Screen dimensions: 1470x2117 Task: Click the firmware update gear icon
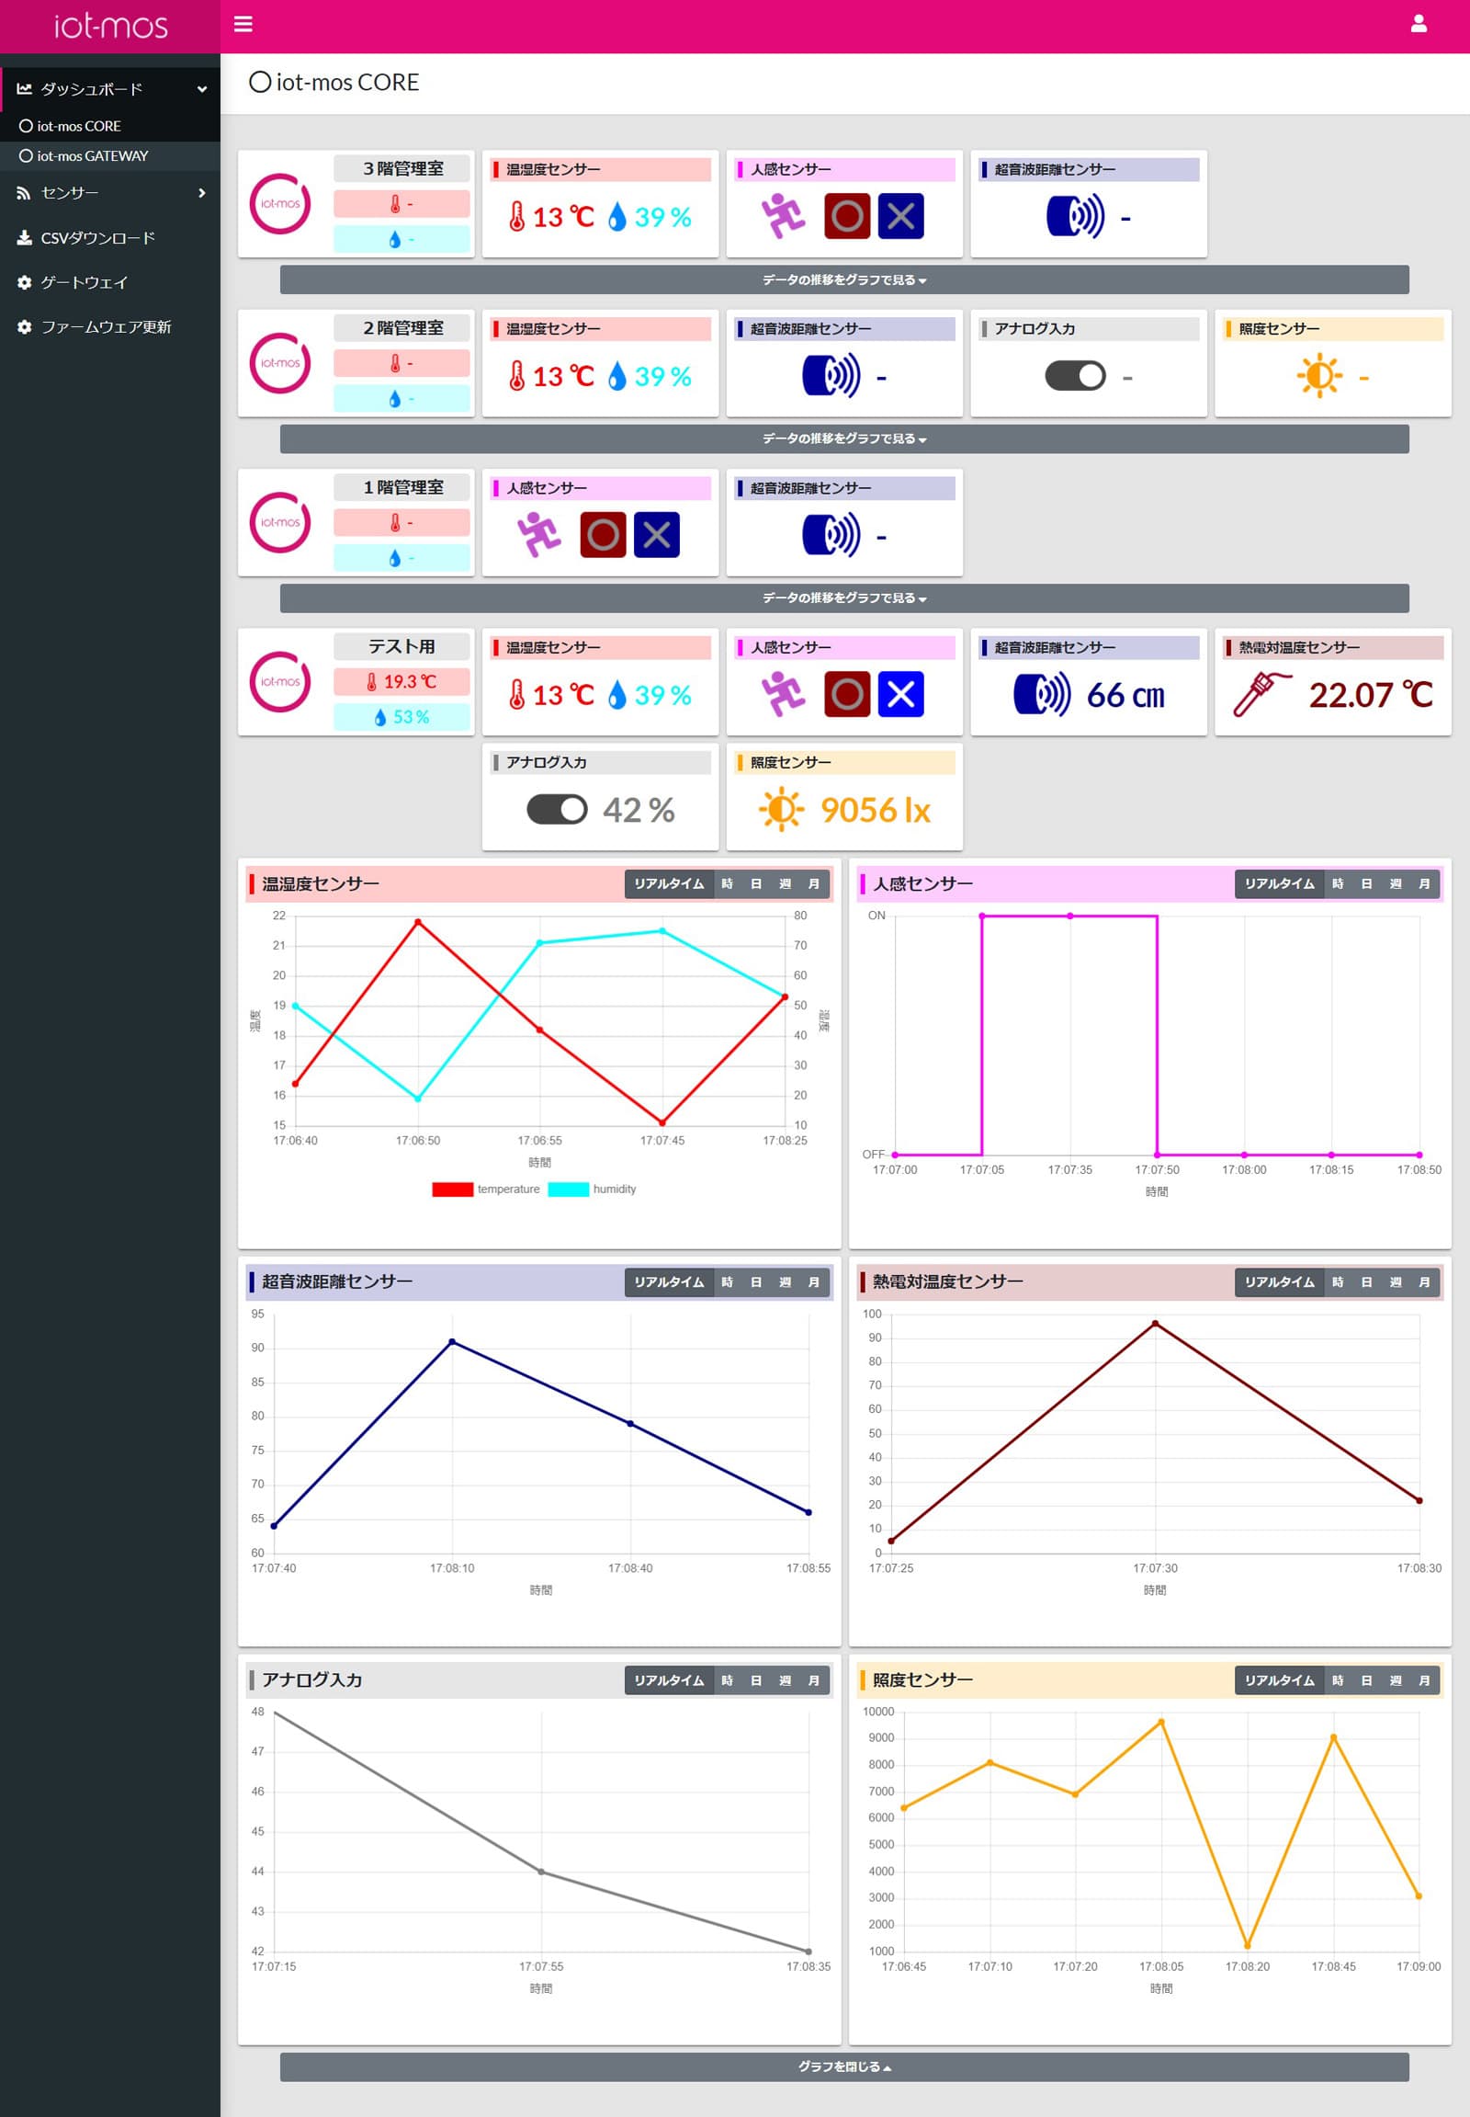pos(25,326)
